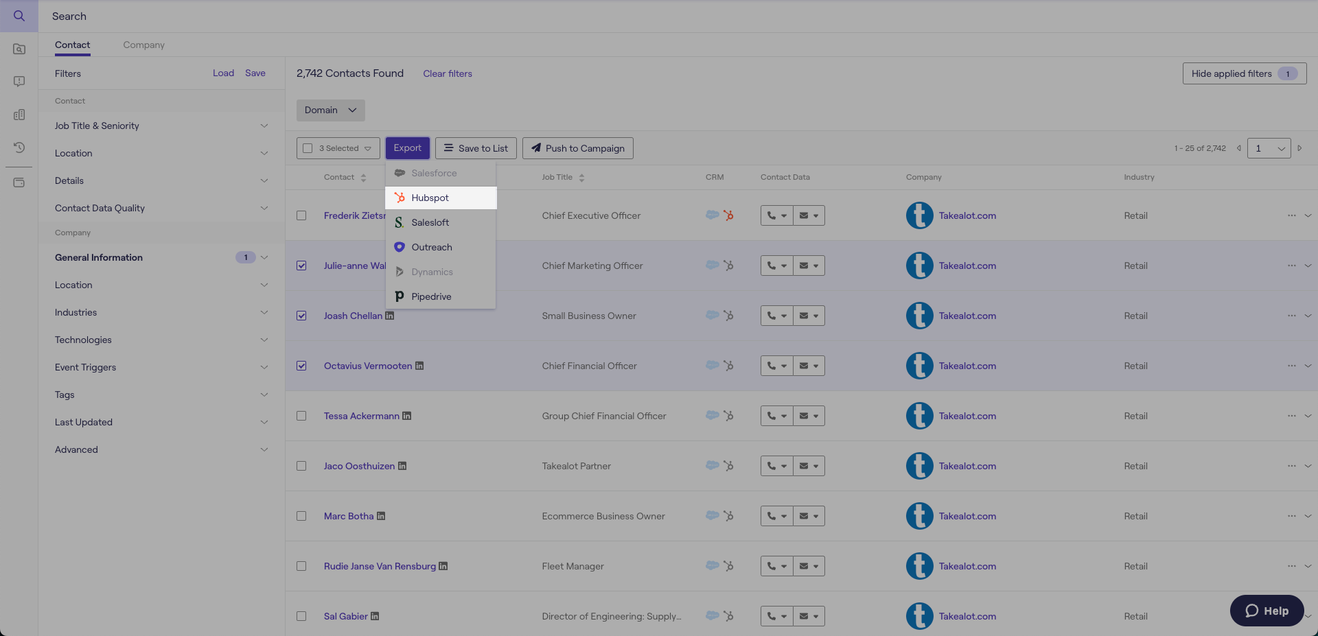Open Takealot.com link in Jaco Oosthuizen's row
The width and height of the screenshot is (1318, 636).
pos(967,466)
